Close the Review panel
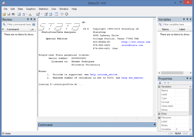Viewport: 194px width, 137px height. click(34, 19)
